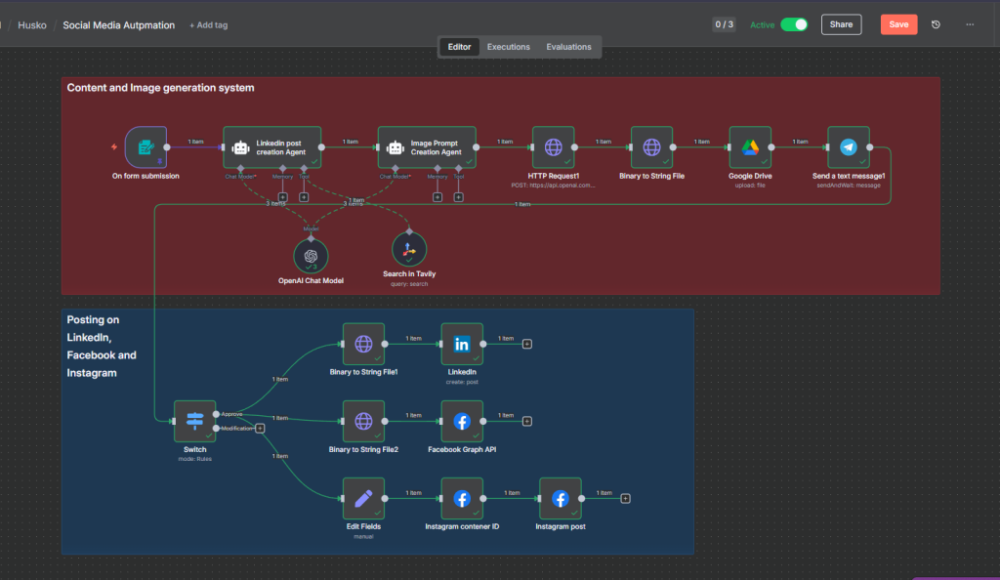
Task: Open the Telegram Send a text message1 node
Action: pos(848,147)
